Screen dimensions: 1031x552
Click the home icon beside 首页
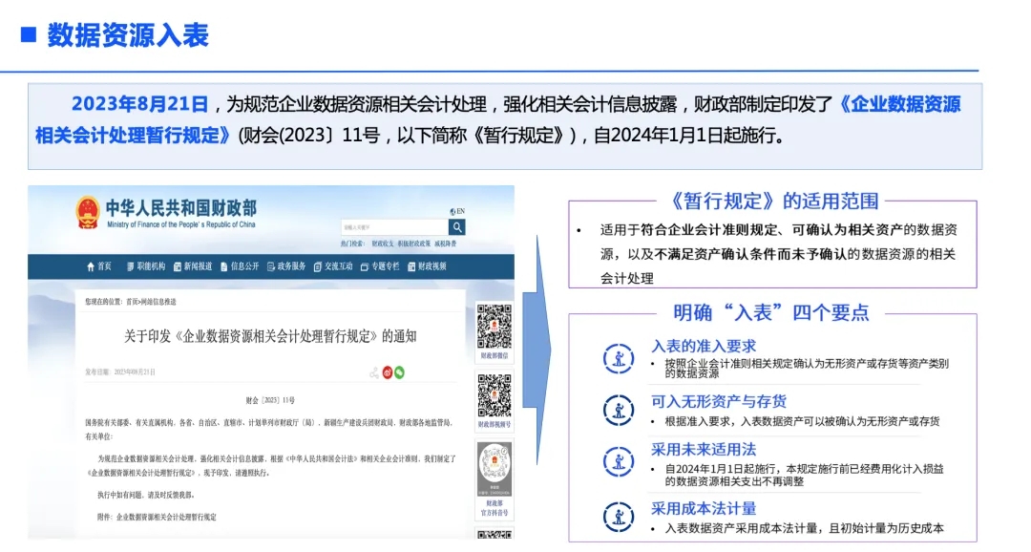pyautogui.click(x=91, y=266)
